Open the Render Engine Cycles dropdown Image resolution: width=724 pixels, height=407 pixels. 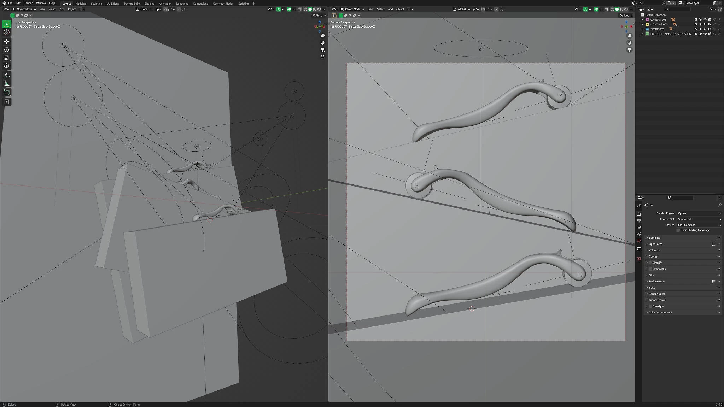[699, 213]
